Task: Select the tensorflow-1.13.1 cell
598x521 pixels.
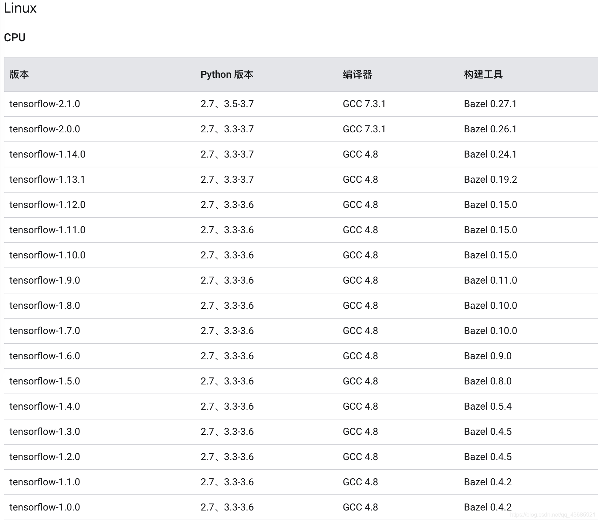Action: pos(47,180)
